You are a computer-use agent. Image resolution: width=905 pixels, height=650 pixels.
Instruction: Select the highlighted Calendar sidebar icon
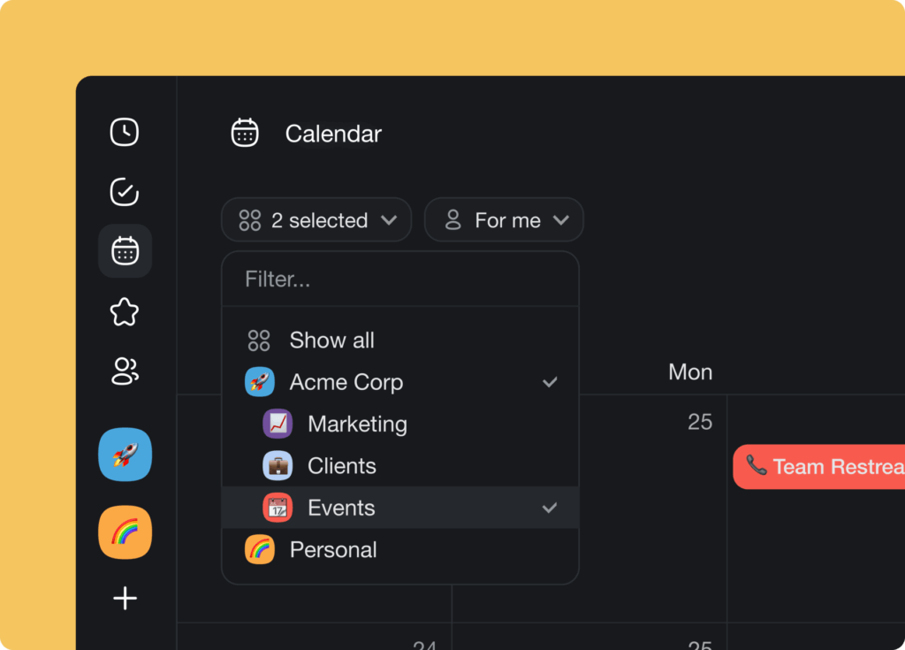coord(125,250)
